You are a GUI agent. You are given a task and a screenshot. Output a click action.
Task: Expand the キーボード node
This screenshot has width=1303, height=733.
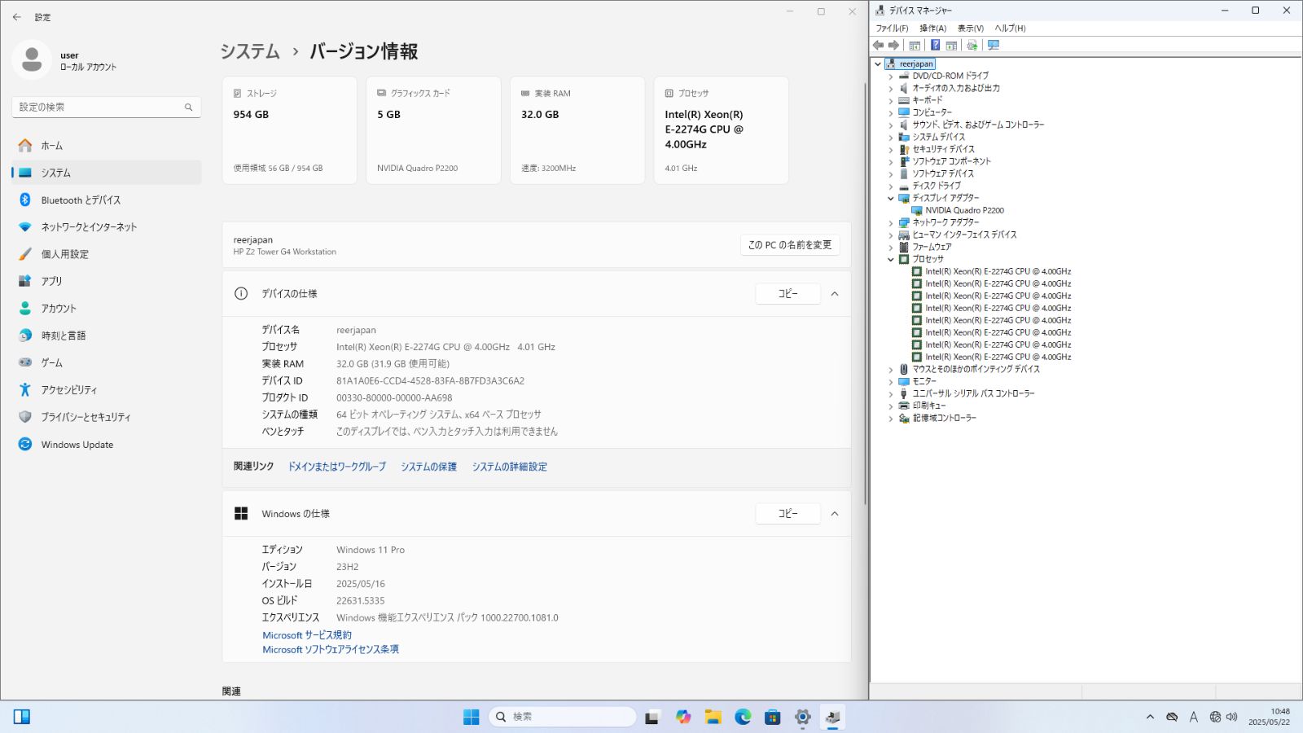pyautogui.click(x=891, y=101)
